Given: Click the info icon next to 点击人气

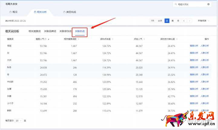Looking at the screenshot, I should click(144, 39).
